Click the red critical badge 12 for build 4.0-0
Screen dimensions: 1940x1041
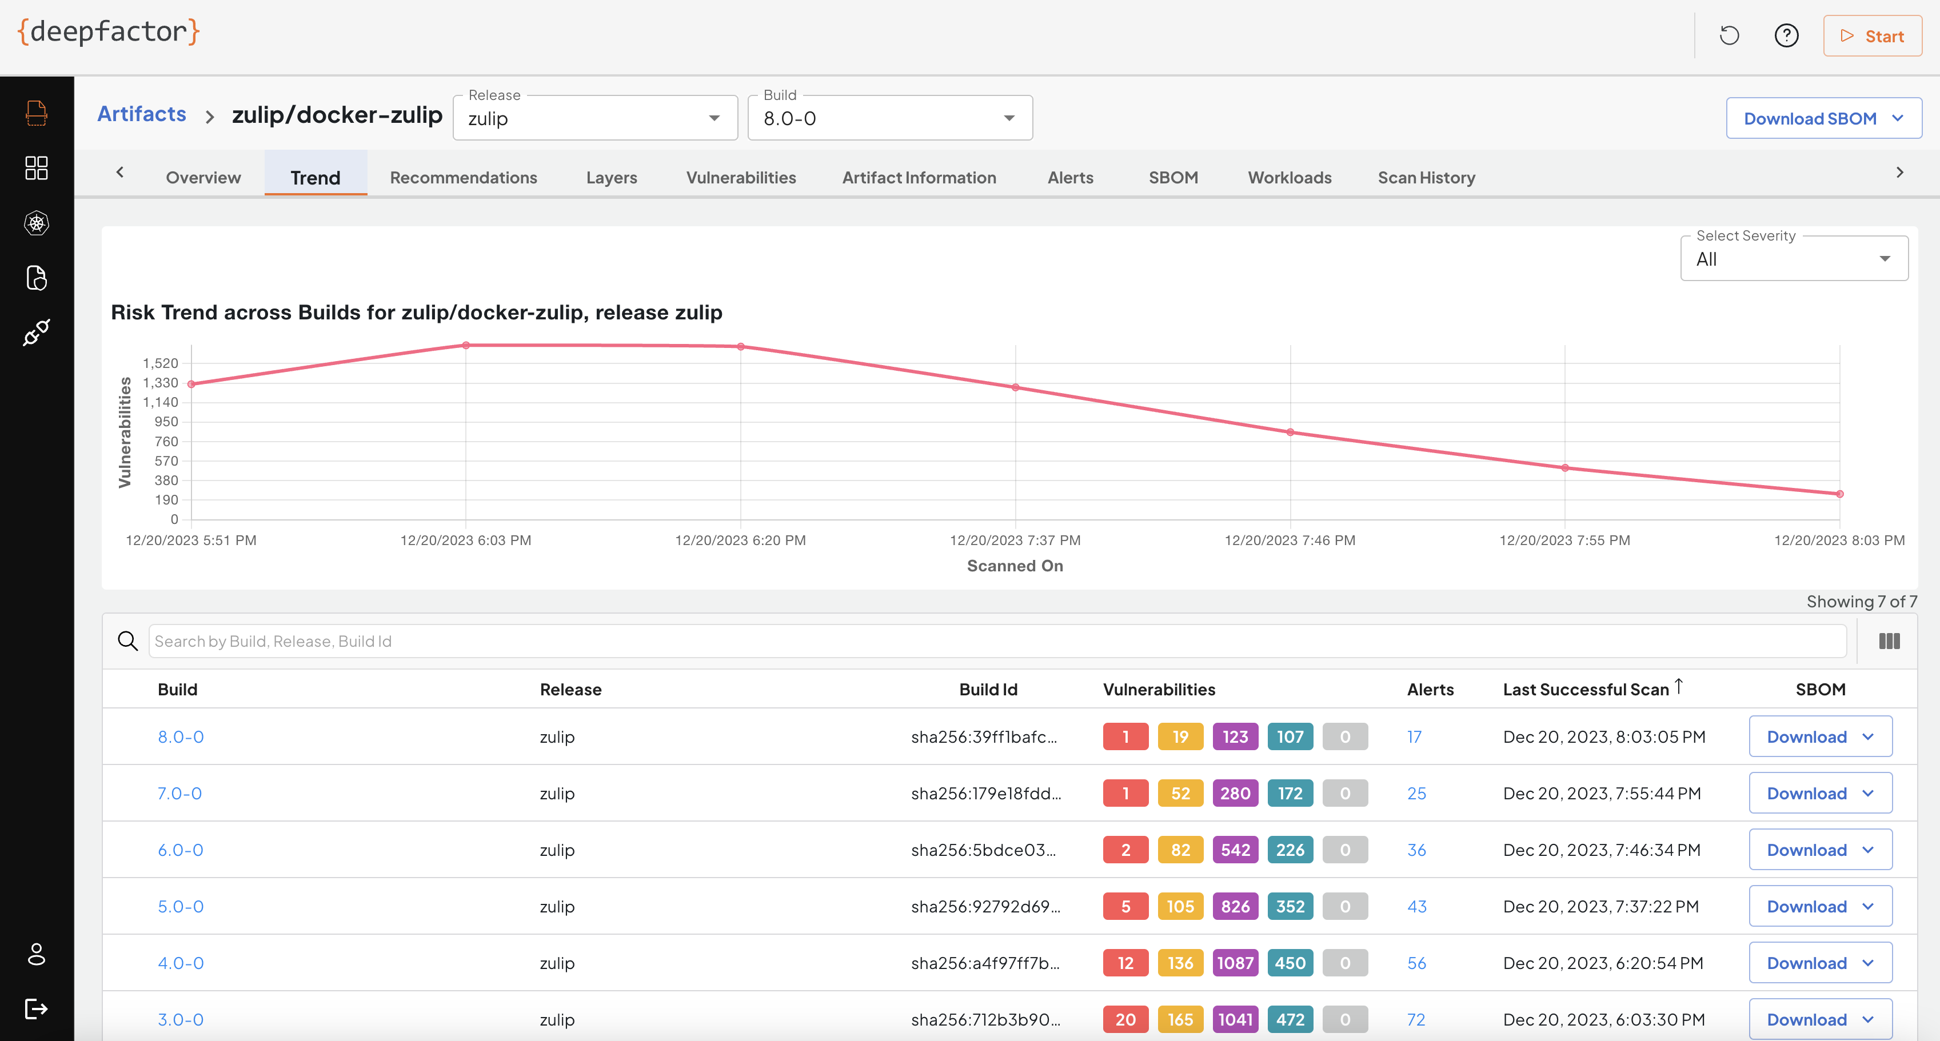point(1125,963)
